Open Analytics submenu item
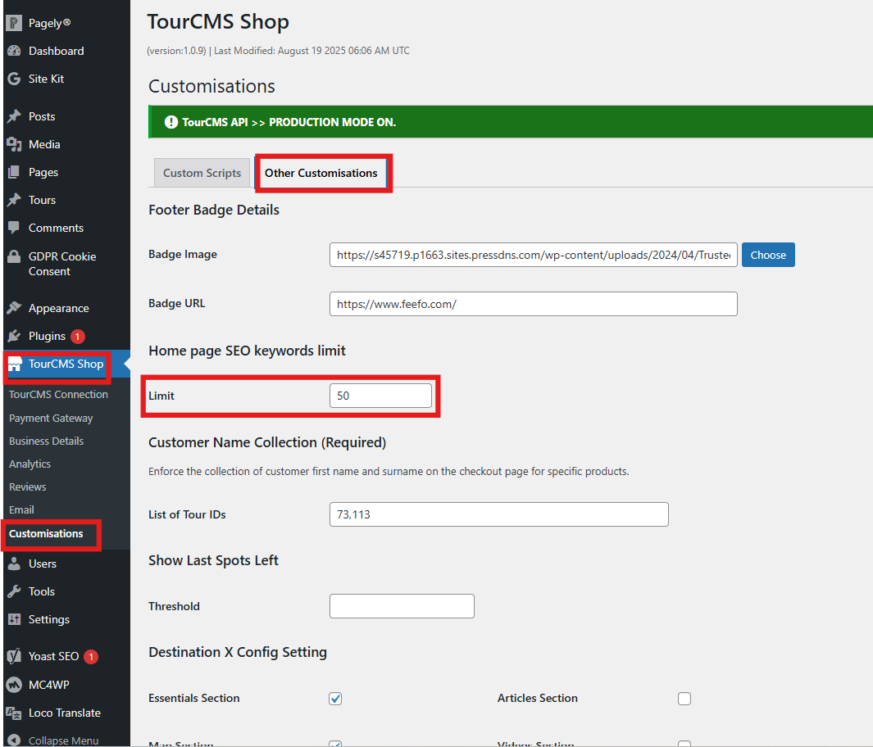This screenshot has width=873, height=747. tap(30, 464)
